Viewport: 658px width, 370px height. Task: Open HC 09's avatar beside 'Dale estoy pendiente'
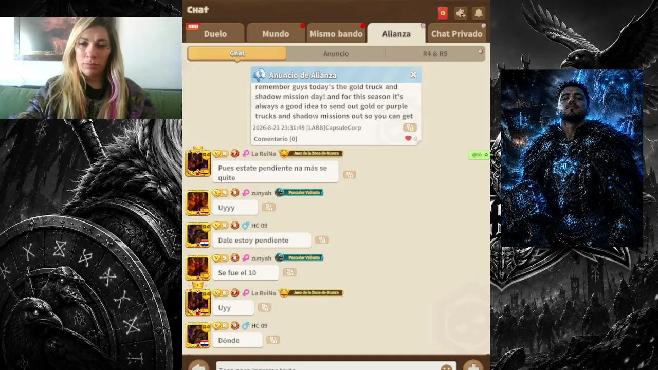tap(198, 235)
